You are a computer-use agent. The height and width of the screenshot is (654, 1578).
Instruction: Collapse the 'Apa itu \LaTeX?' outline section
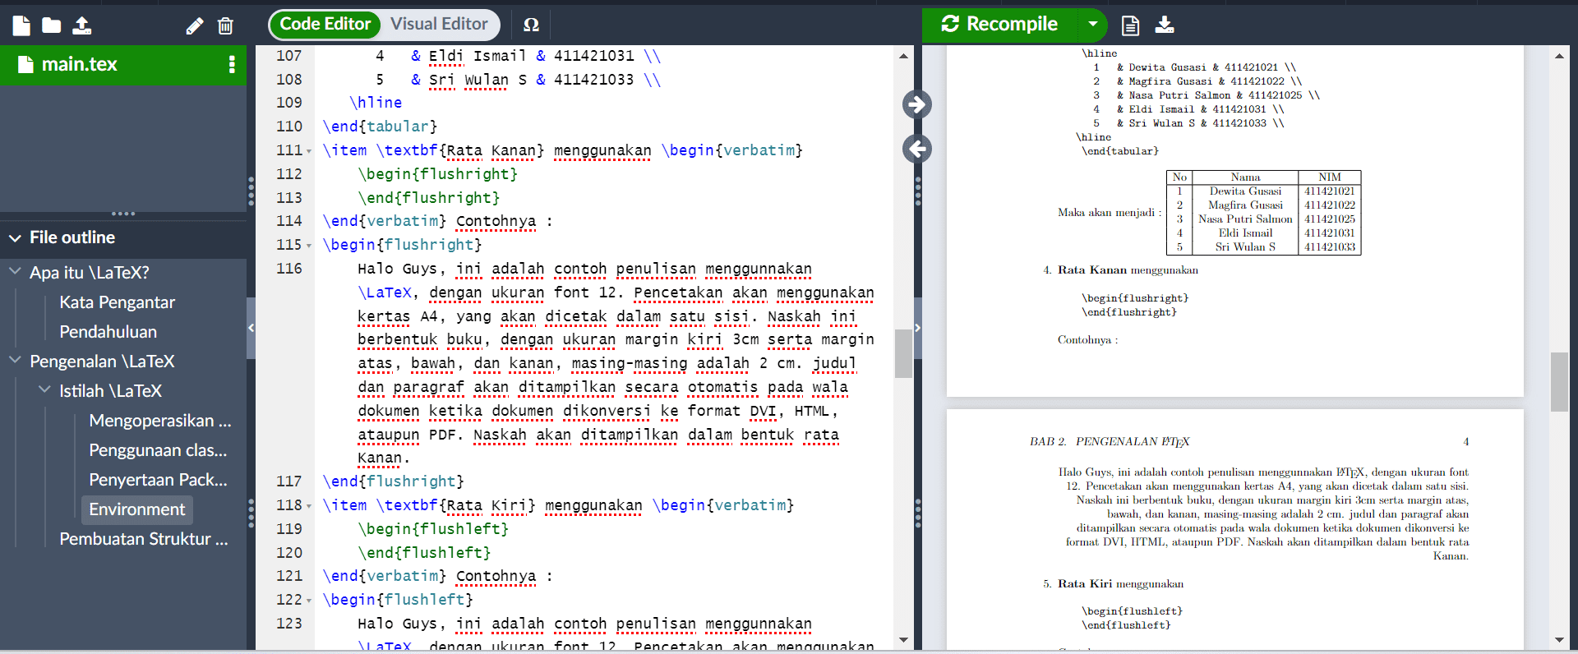pyautogui.click(x=15, y=271)
